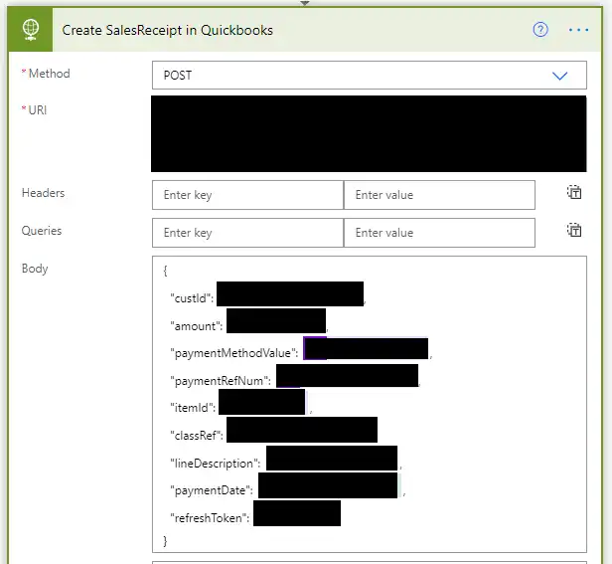Click the HTTP globe action icon
Image resolution: width=612 pixels, height=564 pixels.
pos(31,30)
